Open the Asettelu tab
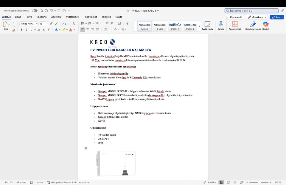 pyautogui.click(x=56, y=17)
